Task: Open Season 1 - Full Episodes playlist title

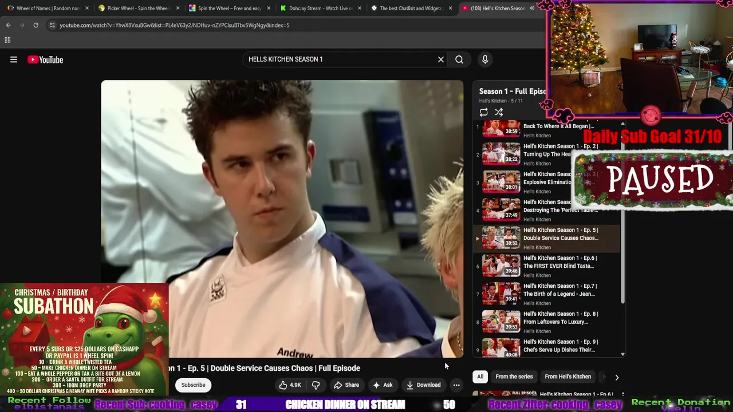Action: [512, 92]
